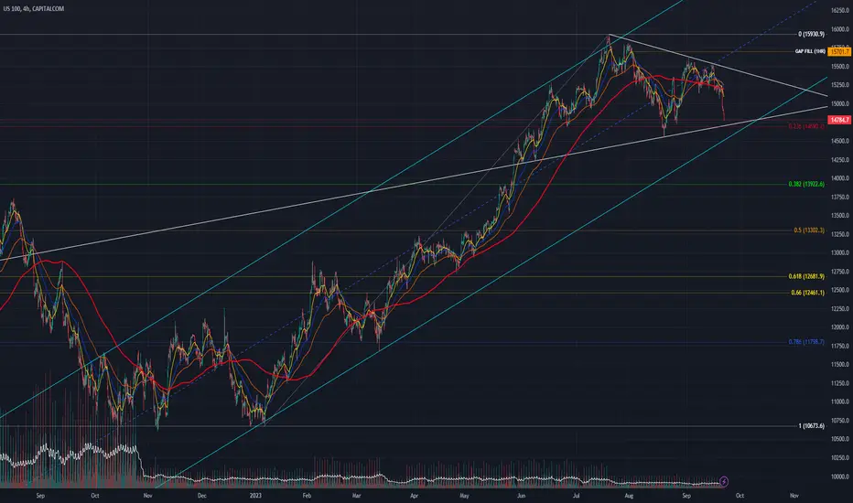Click the Feb label on time axis

tap(307, 496)
